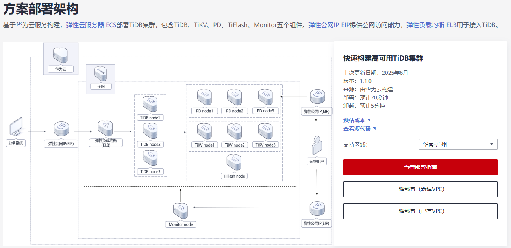
Task: Click the PD node2 label
Action: tap(235, 111)
